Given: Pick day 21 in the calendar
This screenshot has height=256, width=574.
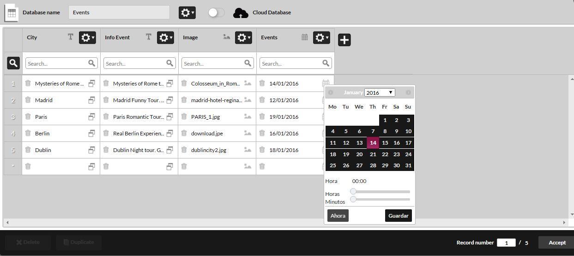Looking at the screenshot, I should point(373,154).
